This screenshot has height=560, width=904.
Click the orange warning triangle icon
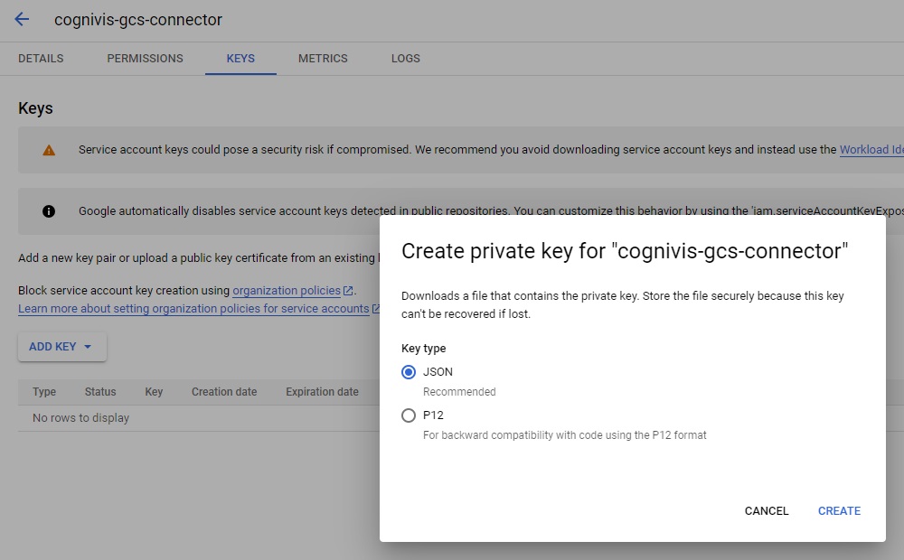(x=49, y=150)
